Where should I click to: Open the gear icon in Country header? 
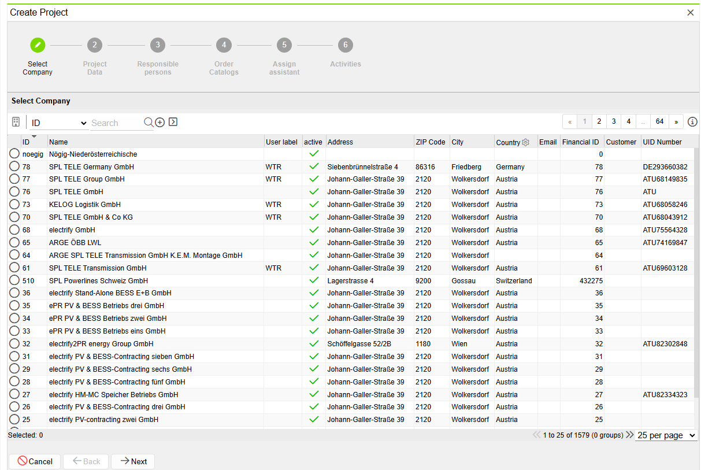coord(525,142)
